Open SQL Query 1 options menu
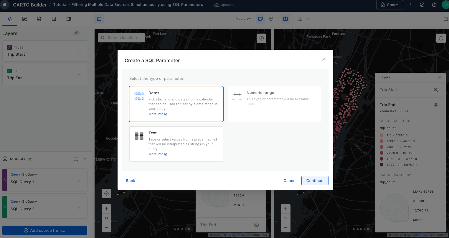 click(79, 180)
